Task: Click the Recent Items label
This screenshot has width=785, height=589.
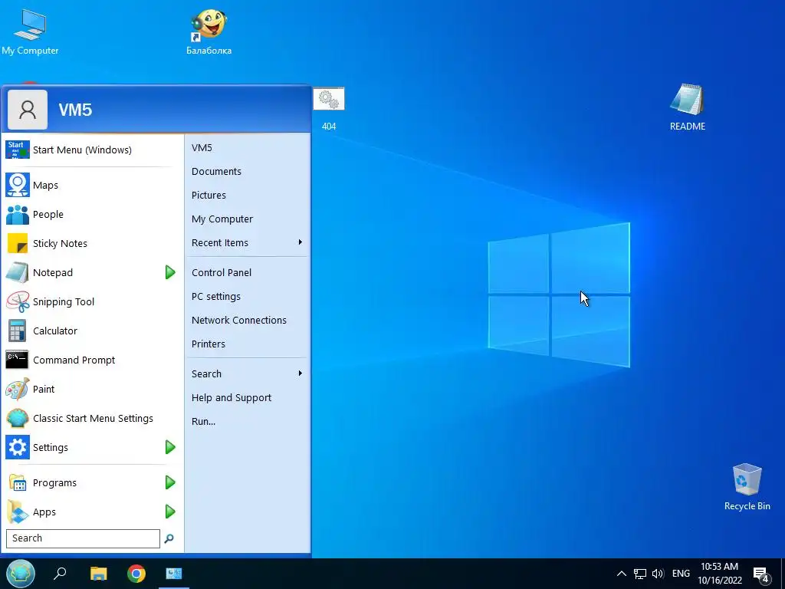Action: 220,242
